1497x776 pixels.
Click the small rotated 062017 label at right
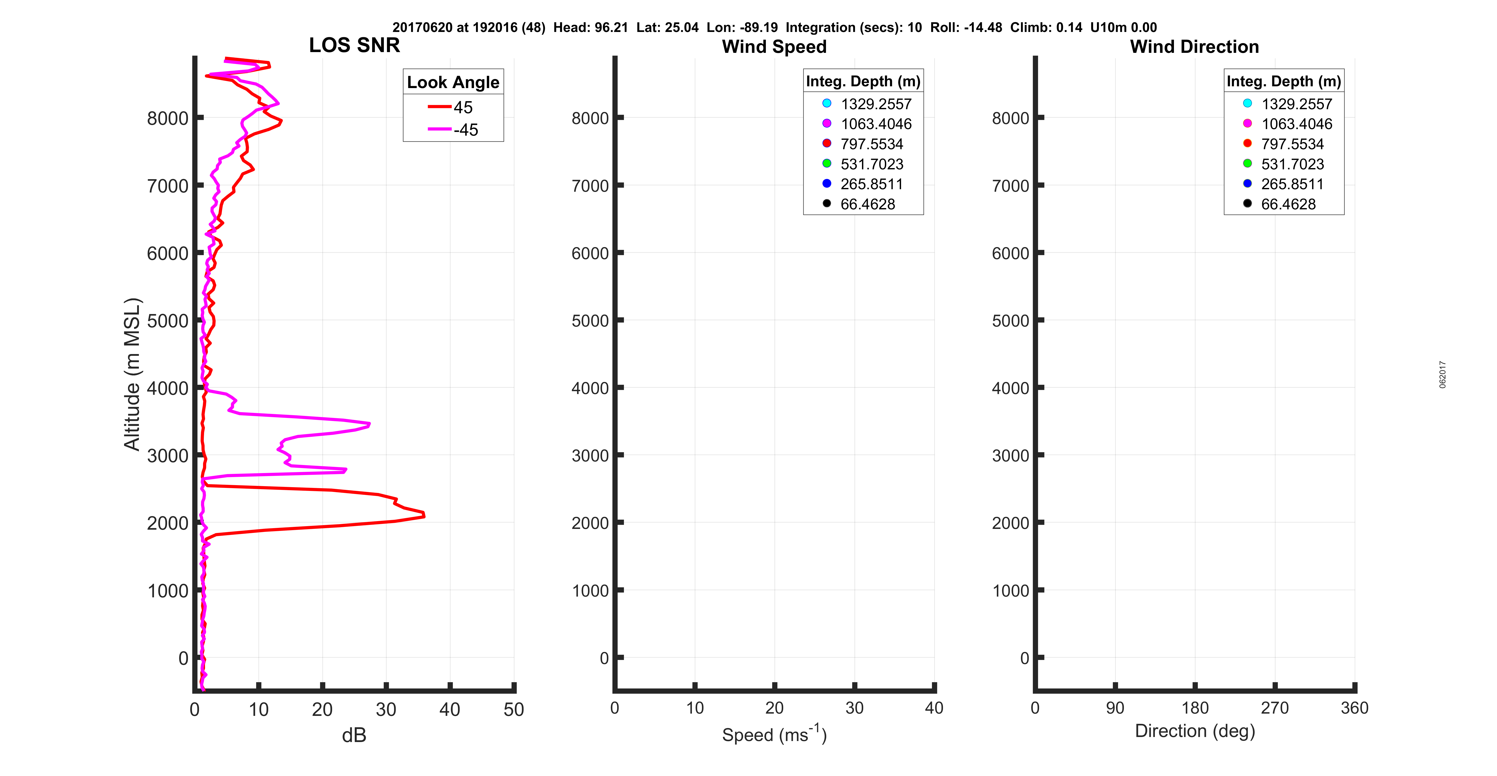pos(1442,374)
